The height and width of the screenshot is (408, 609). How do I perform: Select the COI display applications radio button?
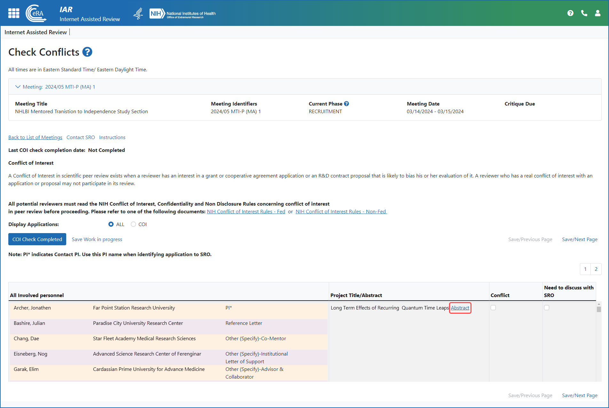[x=133, y=224]
